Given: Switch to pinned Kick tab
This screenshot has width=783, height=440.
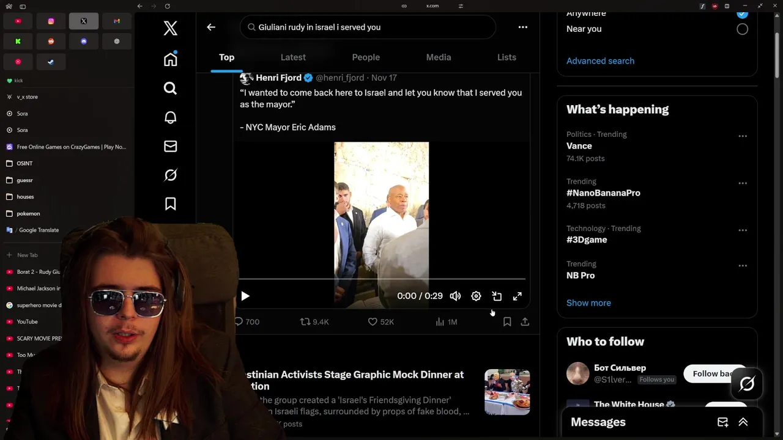Looking at the screenshot, I should coord(18,42).
